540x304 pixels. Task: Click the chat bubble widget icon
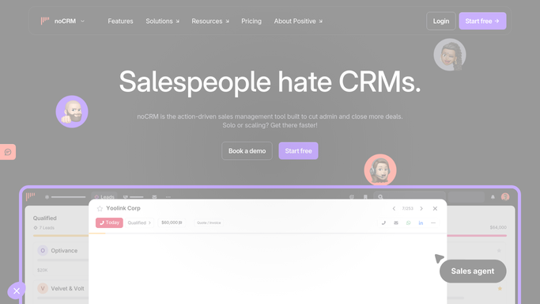[x=8, y=152]
